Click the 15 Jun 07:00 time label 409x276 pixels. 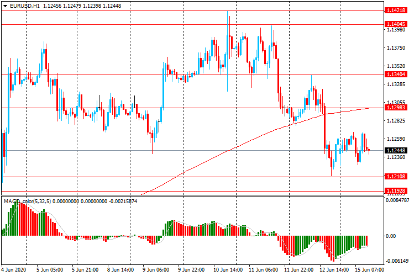pyautogui.click(x=370, y=269)
